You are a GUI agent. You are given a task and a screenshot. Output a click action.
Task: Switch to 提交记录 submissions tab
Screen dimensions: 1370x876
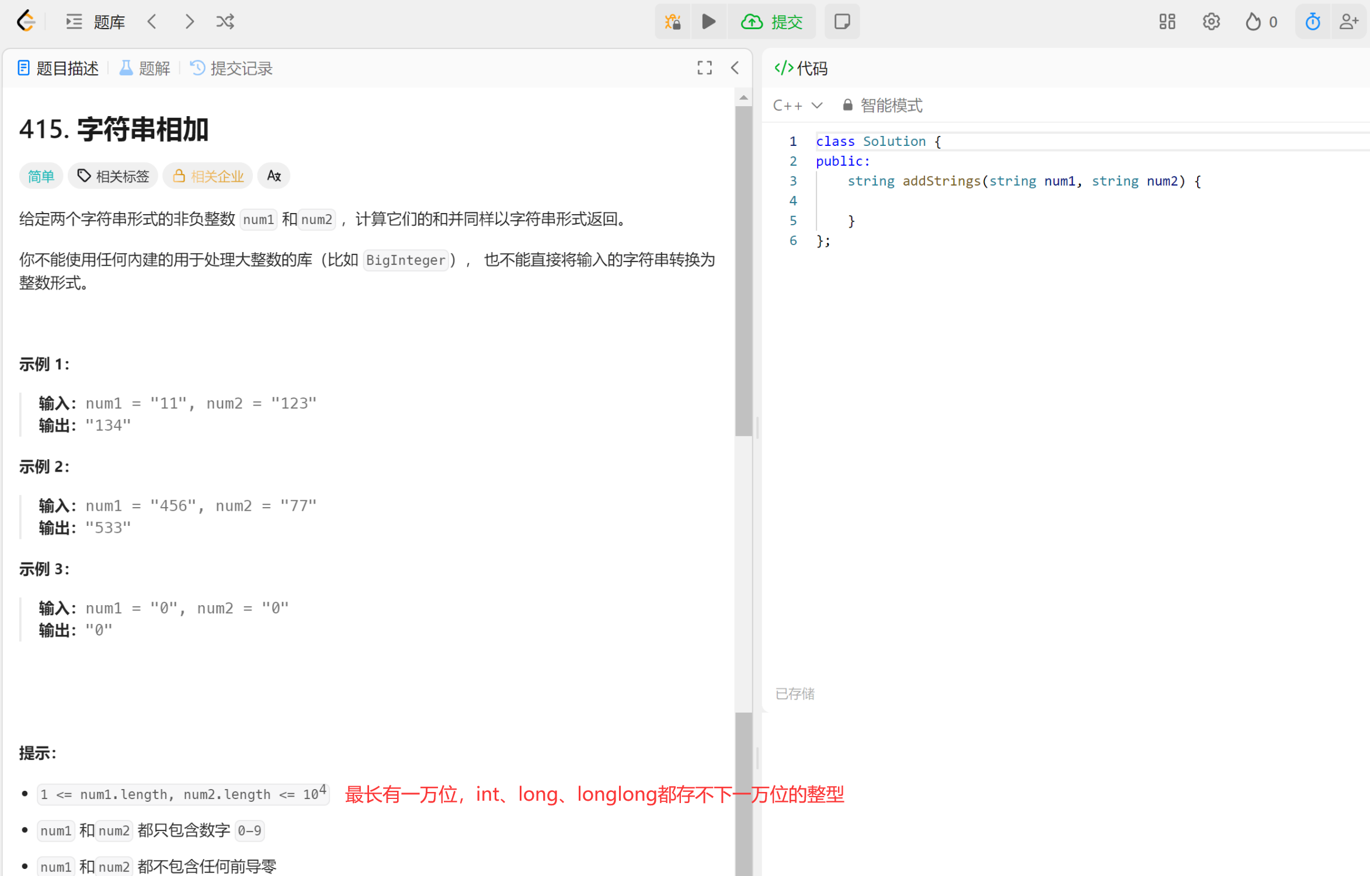click(232, 69)
